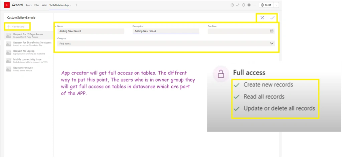342x166 pixels.
Task: Open the Due Date calendar picker icon
Action: point(272,31)
